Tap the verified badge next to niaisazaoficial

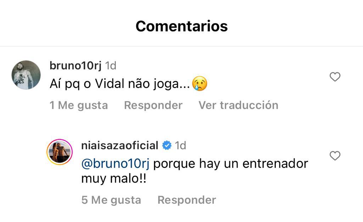point(167,146)
